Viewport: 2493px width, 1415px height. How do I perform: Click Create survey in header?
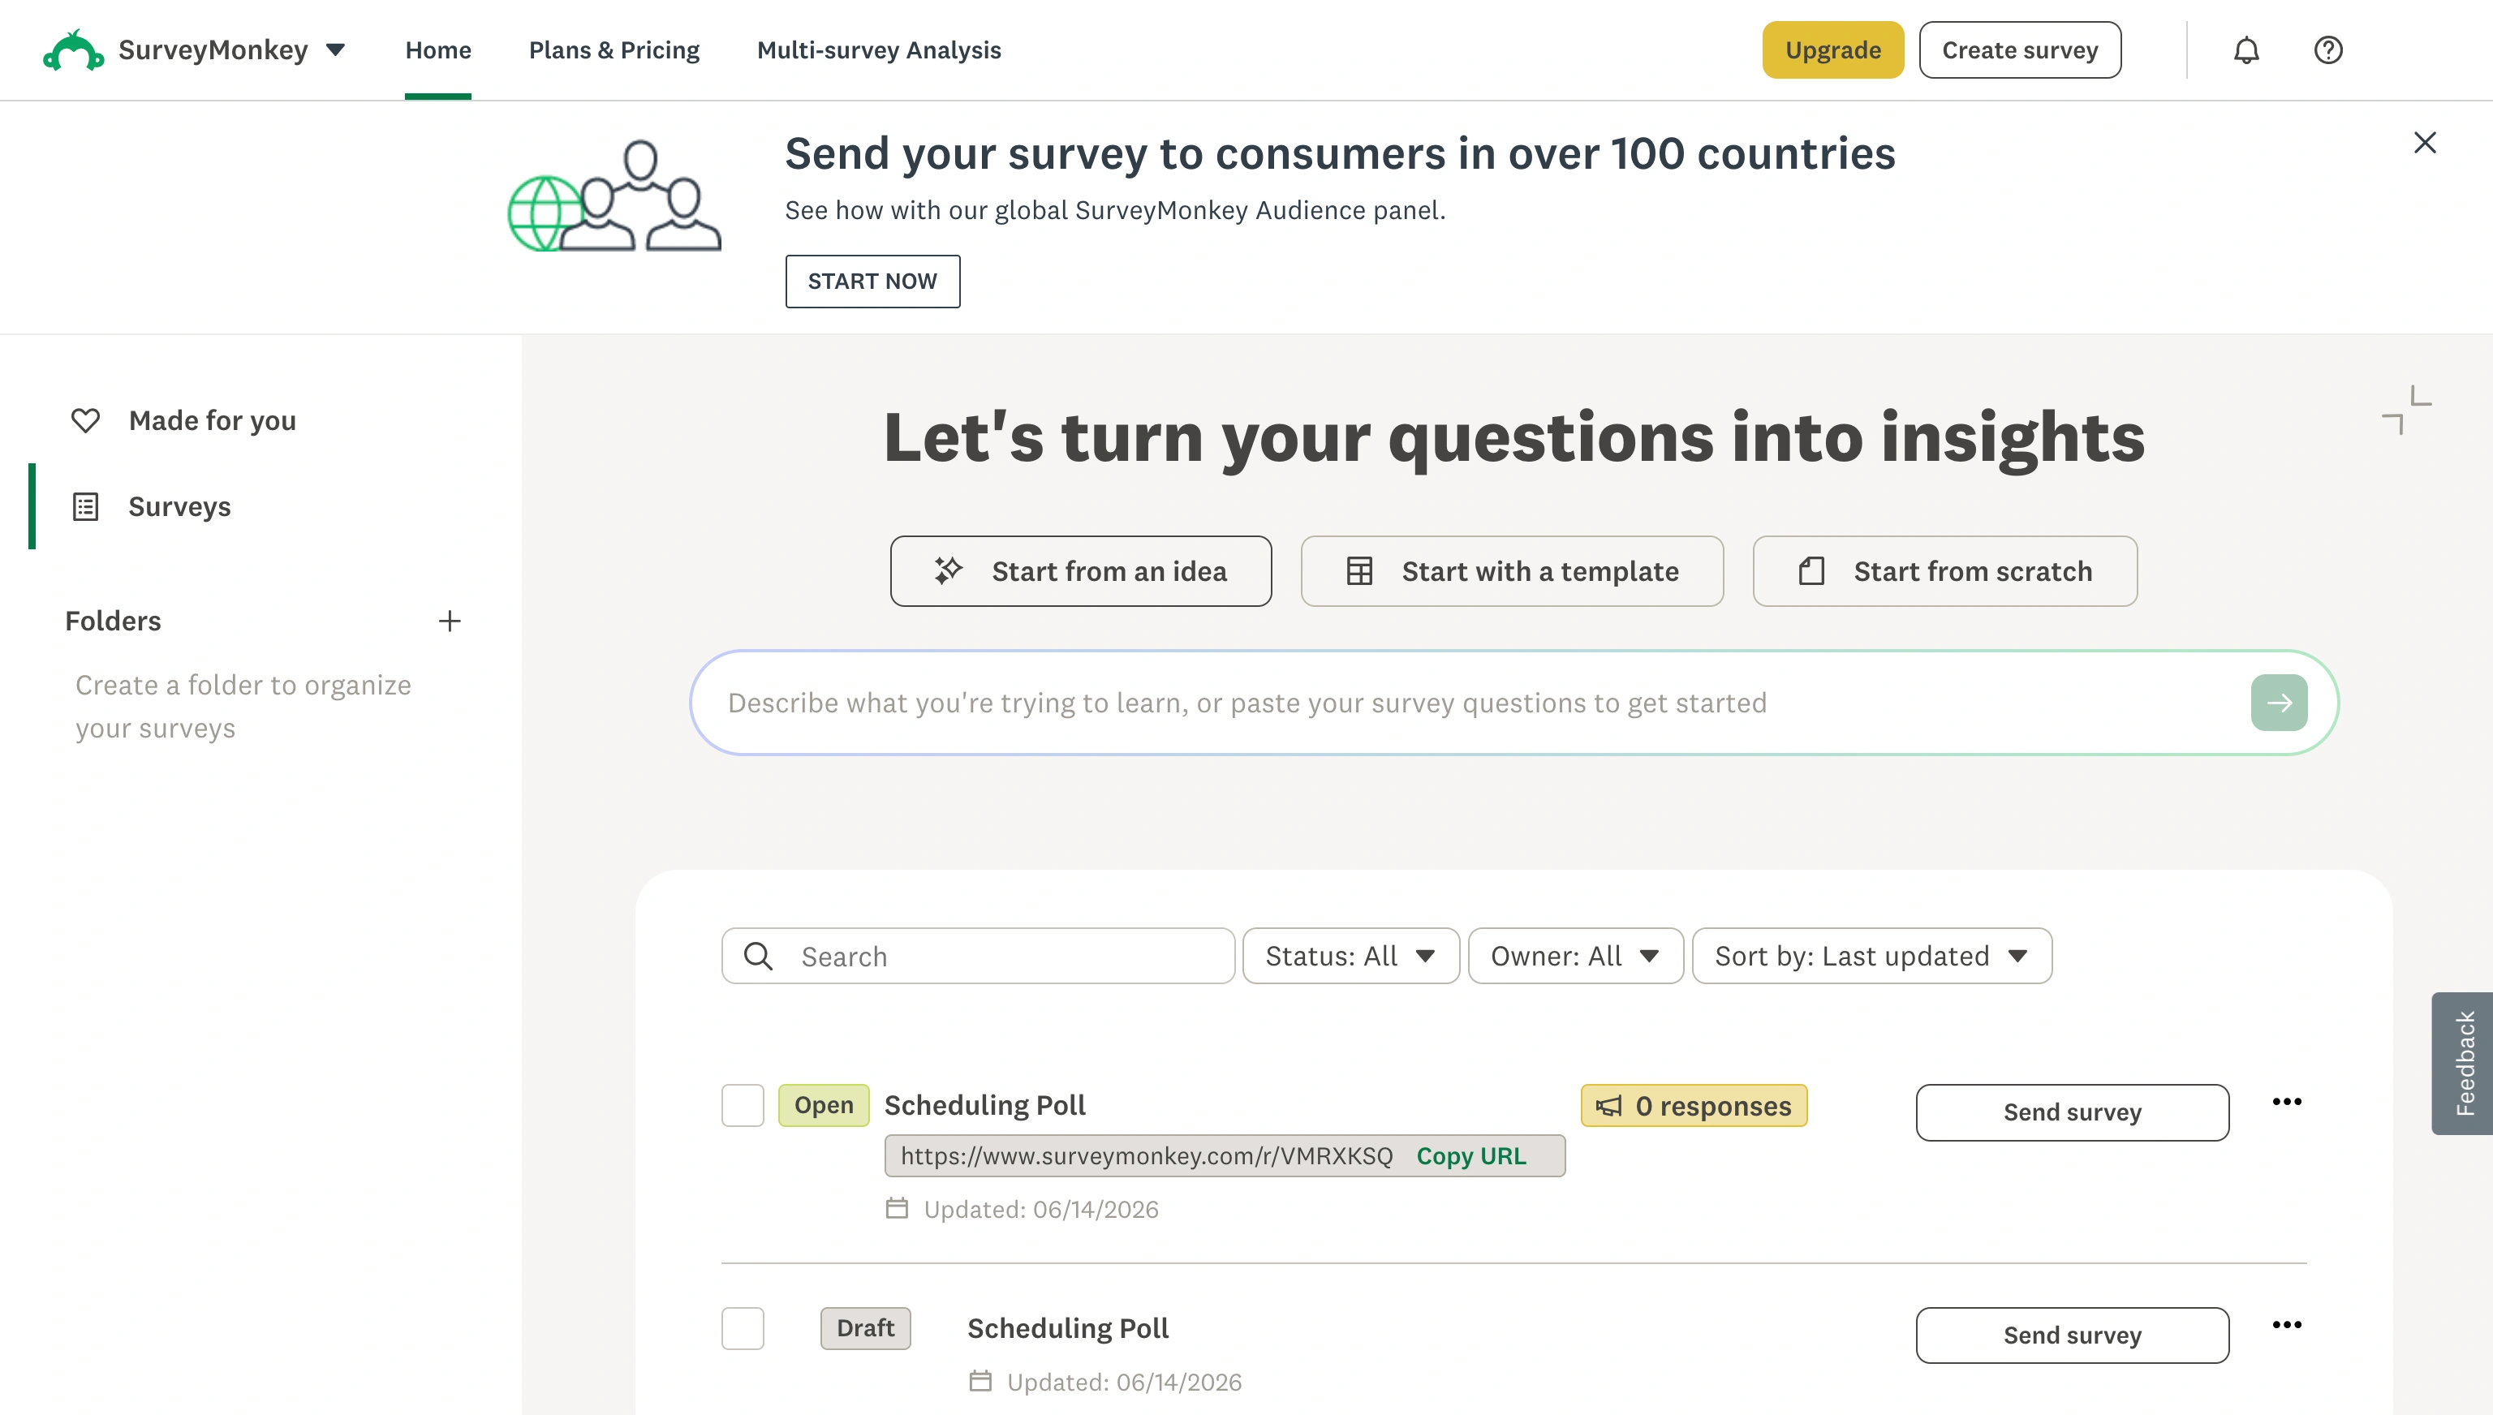point(2020,49)
